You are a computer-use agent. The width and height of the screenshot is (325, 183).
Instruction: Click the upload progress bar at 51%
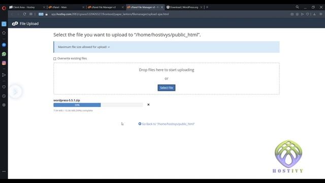pyautogui.click(x=98, y=105)
